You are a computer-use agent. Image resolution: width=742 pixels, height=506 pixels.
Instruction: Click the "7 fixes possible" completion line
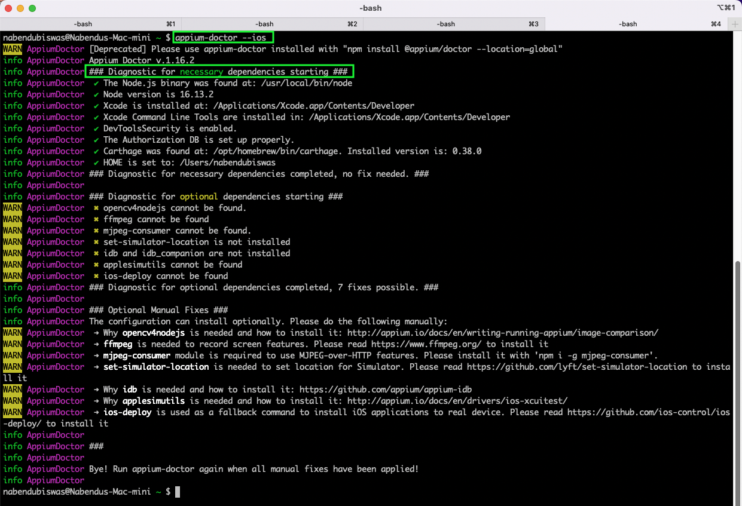[x=264, y=287]
